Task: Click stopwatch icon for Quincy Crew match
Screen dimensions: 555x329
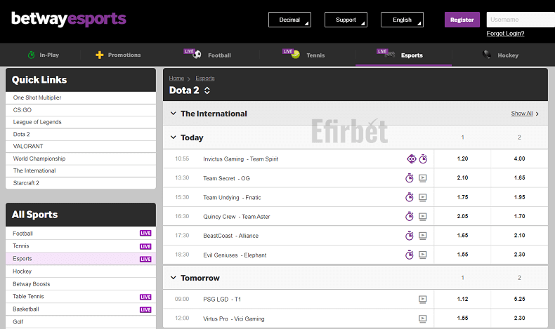Action: coord(409,216)
